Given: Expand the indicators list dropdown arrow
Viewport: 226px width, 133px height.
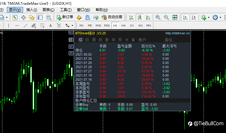Looking at the screenshot, I should click(x=209, y=18).
